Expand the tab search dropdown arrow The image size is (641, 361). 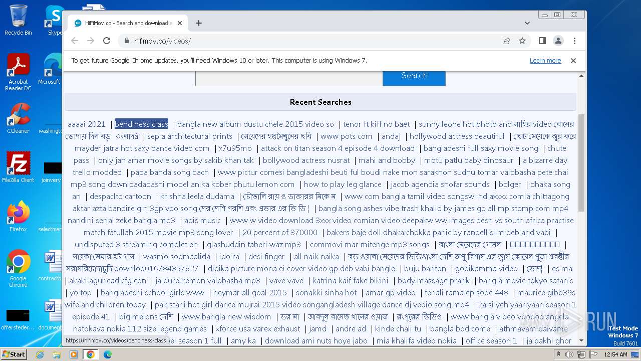pos(527,23)
